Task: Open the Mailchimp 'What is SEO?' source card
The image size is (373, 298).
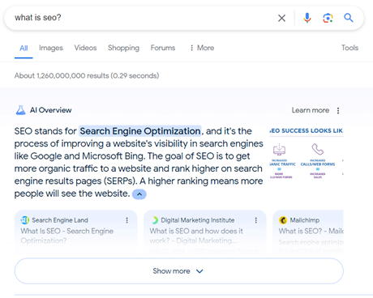Action: [x=308, y=232]
